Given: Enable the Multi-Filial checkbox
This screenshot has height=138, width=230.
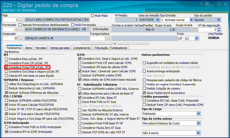Looking at the screenshot, I should (x=92, y=16).
